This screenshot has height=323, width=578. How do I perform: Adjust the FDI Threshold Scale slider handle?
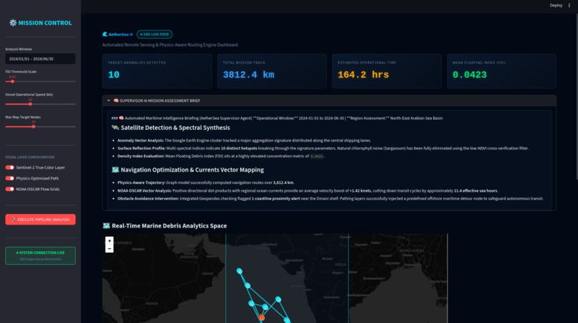coord(12,82)
